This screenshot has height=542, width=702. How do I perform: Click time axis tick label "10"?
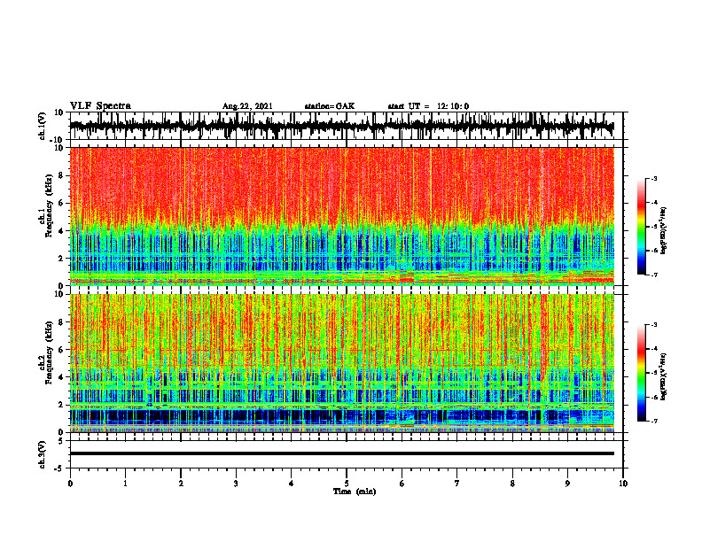click(623, 484)
